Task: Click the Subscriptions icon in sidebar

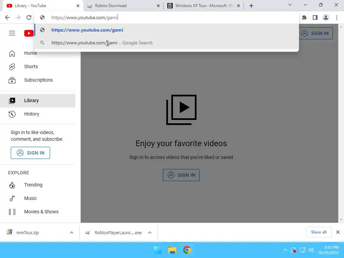Action: [12, 80]
